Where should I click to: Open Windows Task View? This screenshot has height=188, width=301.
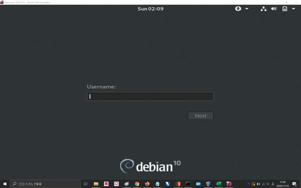[86, 184]
